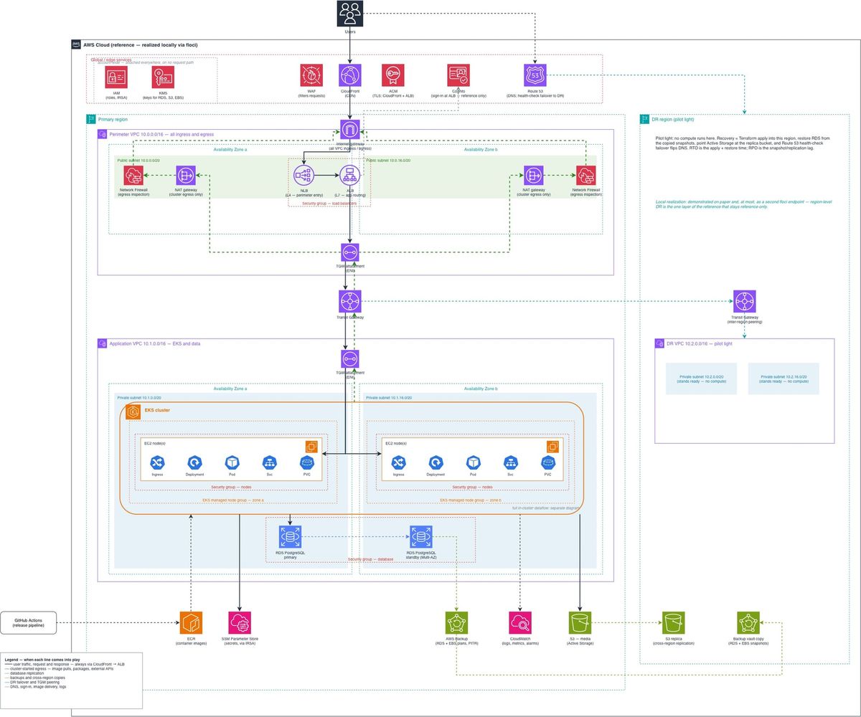Click the CloudWatch logs and metrics icon
Viewport: 861px width, 717px height.
520,623
